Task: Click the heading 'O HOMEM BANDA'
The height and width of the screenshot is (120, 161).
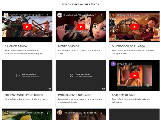Action: pyautogui.click(x=16, y=46)
